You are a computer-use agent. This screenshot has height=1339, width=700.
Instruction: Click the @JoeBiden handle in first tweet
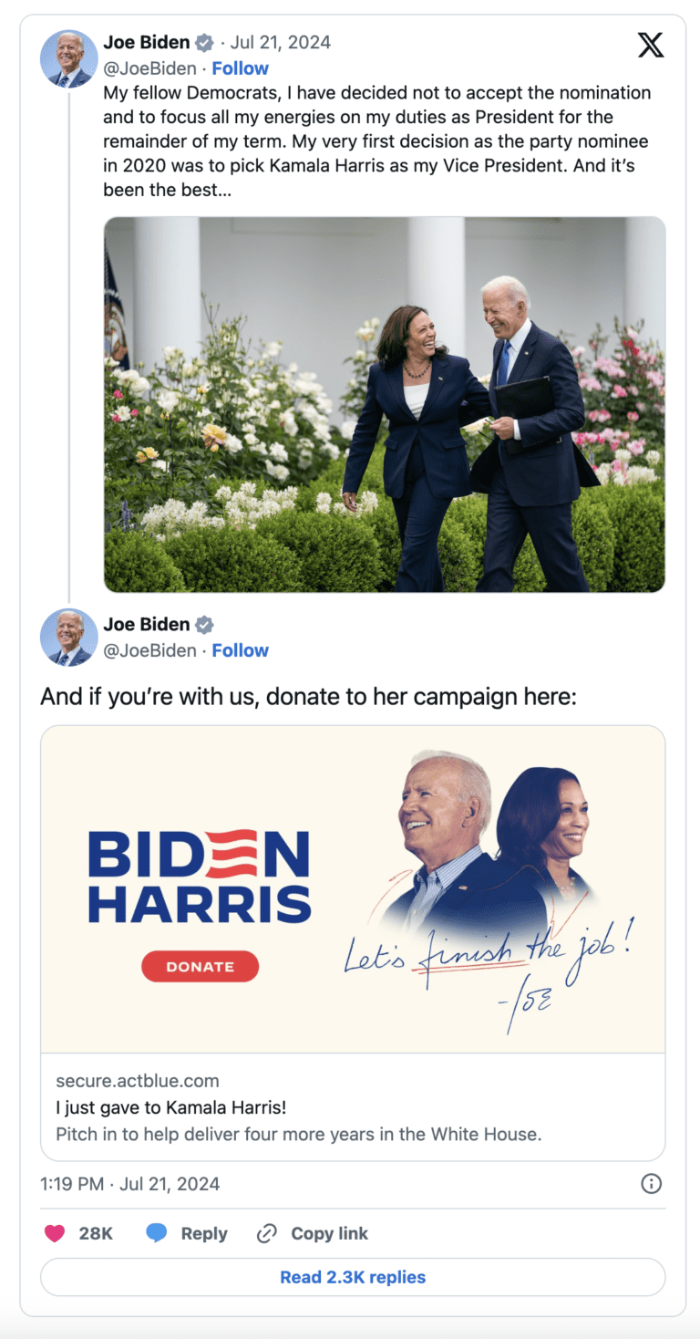coord(149,68)
